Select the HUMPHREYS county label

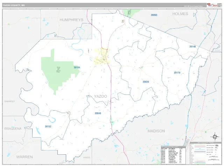click(71, 20)
